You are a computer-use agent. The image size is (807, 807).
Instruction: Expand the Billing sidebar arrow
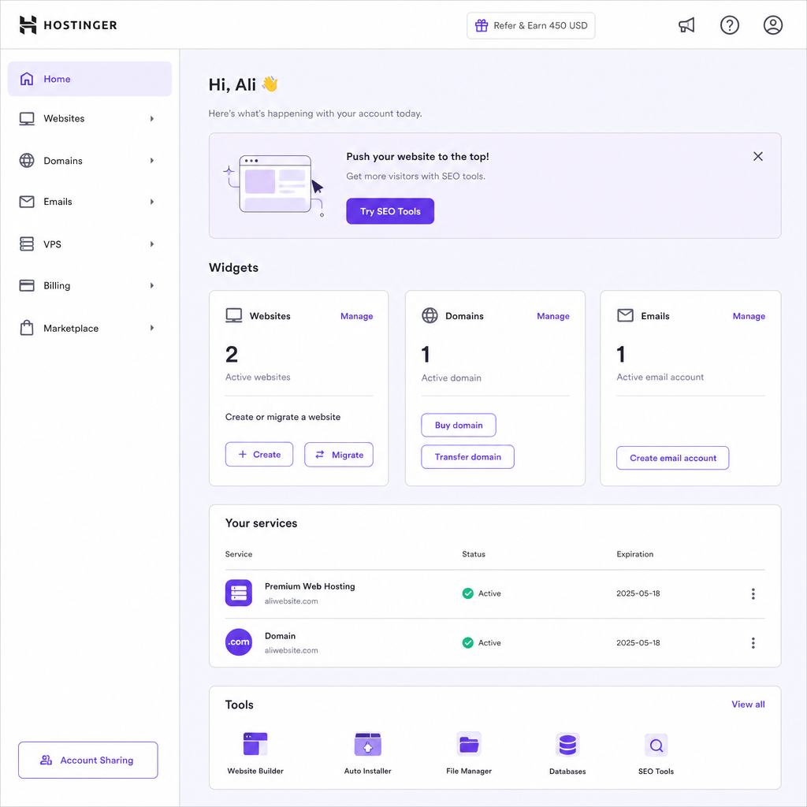tap(152, 285)
